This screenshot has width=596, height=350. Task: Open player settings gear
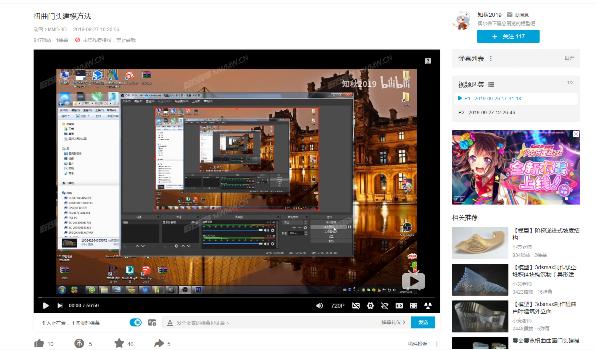tap(370, 306)
